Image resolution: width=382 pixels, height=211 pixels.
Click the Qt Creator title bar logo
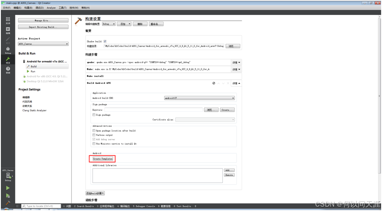pyautogui.click(x=3, y=3)
